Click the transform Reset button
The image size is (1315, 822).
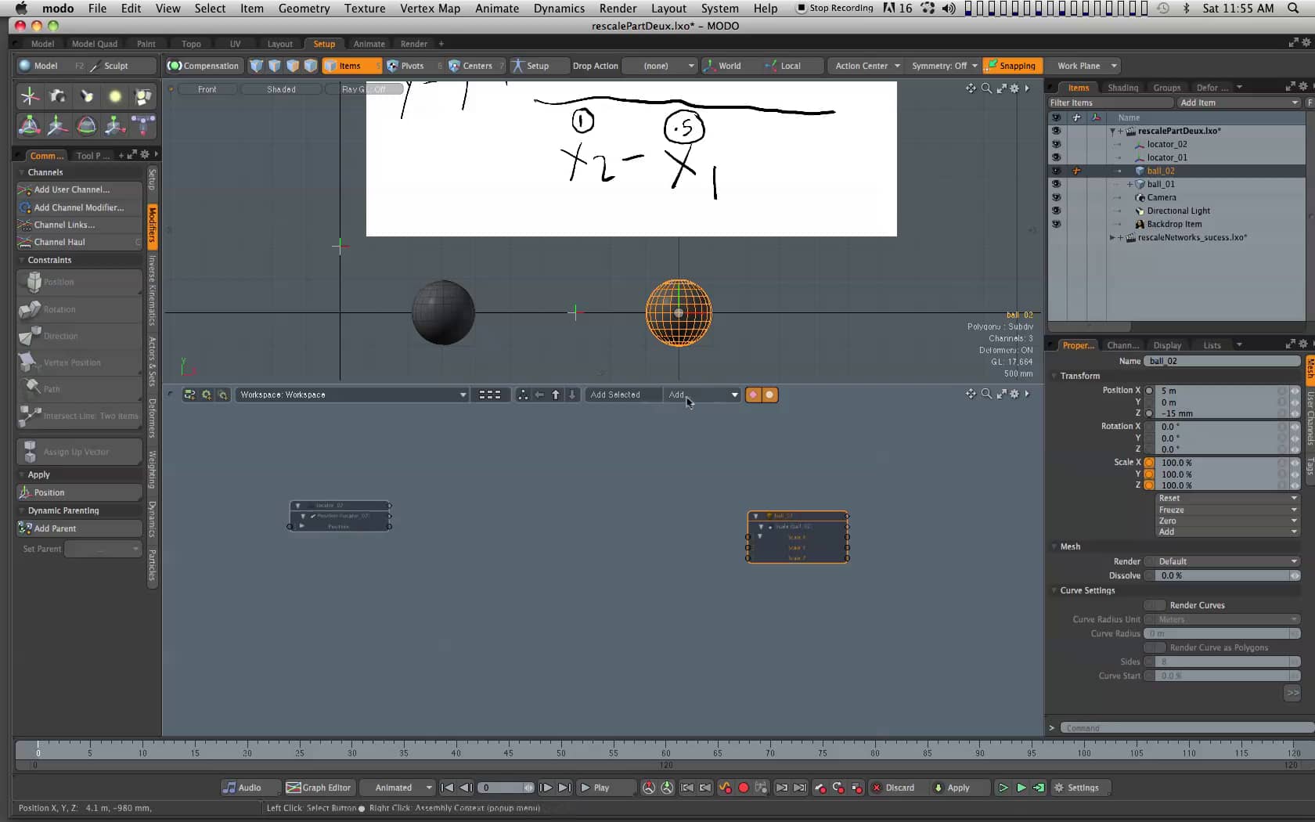1227,498
